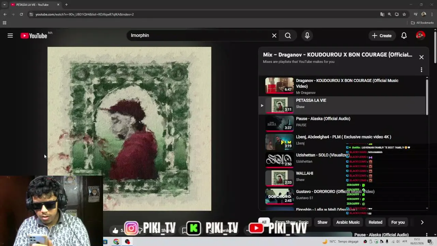437x246 pixels.
Task: Clear the search box with the X icon
Action: [274, 36]
